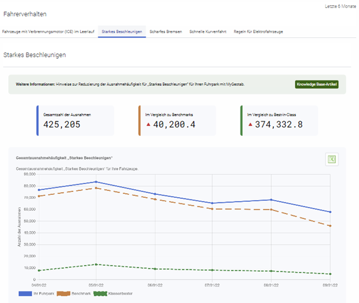The height and width of the screenshot is (303, 359).
Task: Click red triangle in Benchmarks card
Action: (x=149, y=124)
